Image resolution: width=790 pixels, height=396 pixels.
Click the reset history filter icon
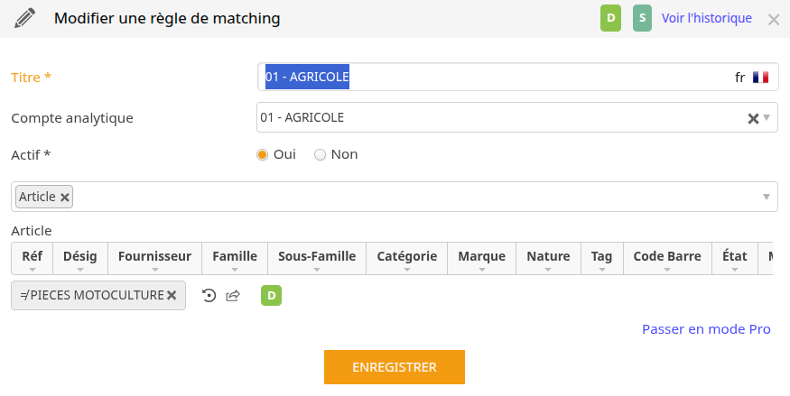(209, 295)
